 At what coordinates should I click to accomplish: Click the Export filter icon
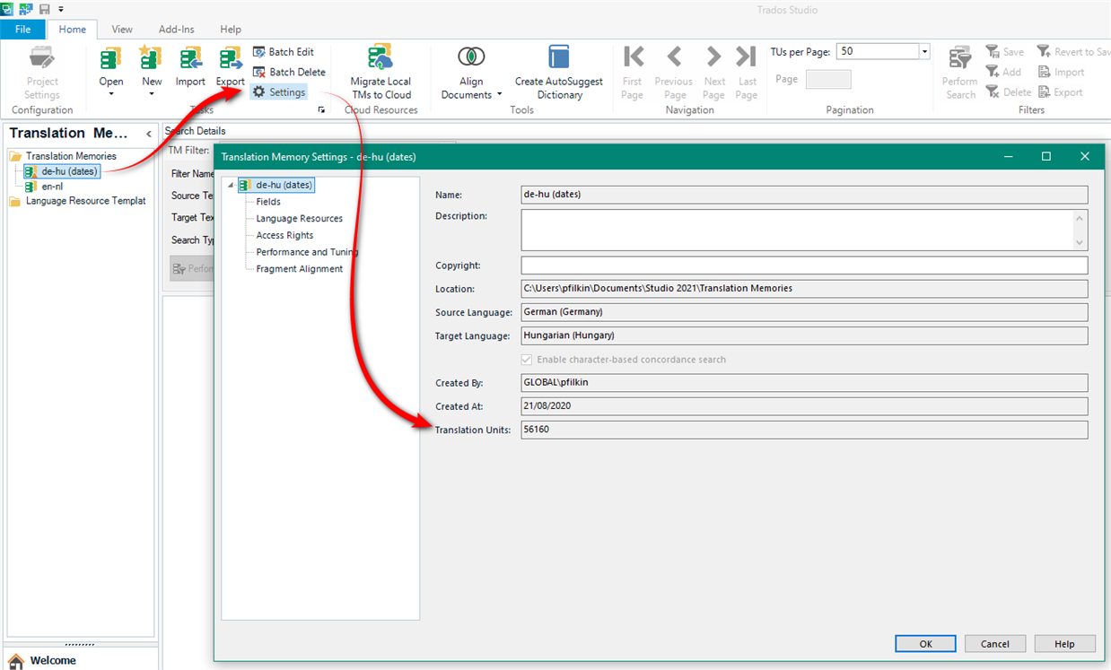1045,91
